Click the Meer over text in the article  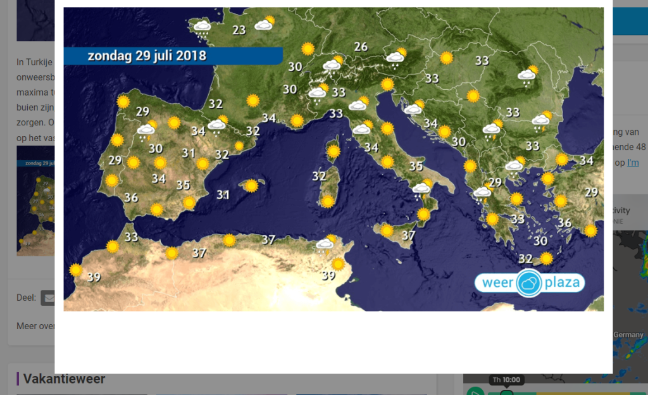tap(35, 326)
